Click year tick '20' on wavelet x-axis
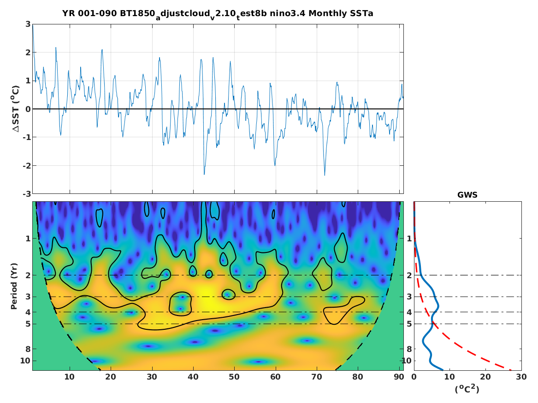538x403 pixels. point(111,377)
